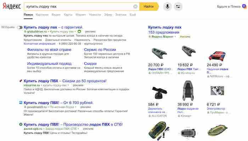Image resolution: width=248 pixels, height=141 pixels.
Task: Click the 'Контактная информация' link
Action: click(x=40, y=44)
